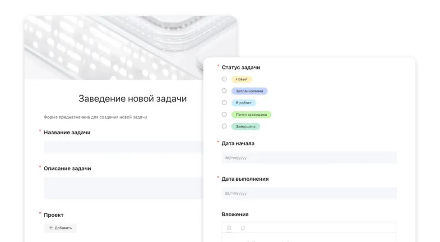Pick the radio button beside В работе
Image resolution: width=440 pixels, height=242 pixels.
pos(224,102)
